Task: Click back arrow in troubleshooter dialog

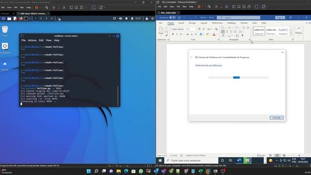Action: click(191, 57)
